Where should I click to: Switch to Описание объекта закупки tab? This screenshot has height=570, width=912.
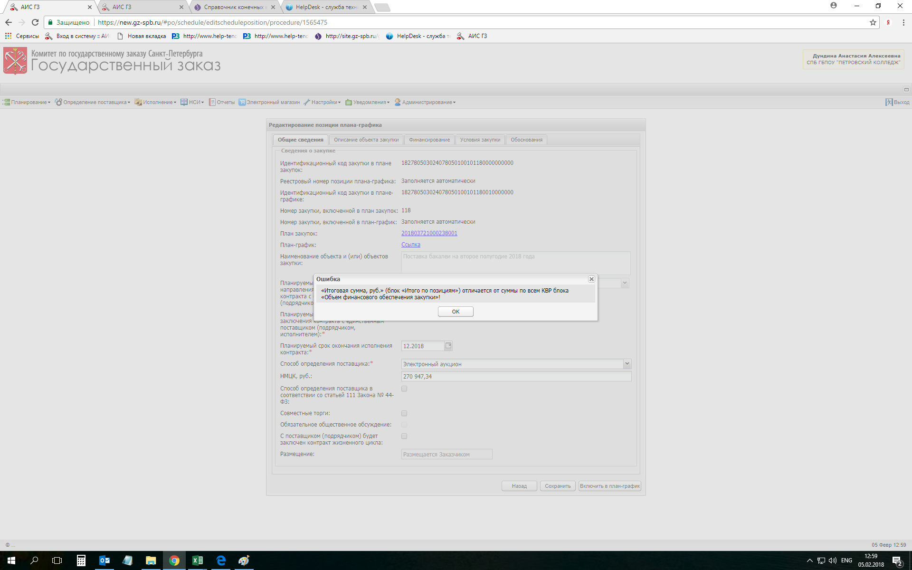point(366,140)
